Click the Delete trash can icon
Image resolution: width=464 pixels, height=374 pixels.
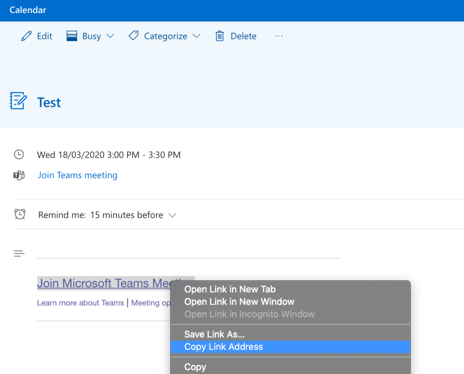click(220, 36)
